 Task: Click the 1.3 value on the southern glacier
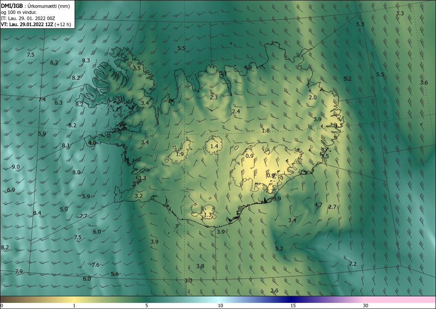click(208, 215)
